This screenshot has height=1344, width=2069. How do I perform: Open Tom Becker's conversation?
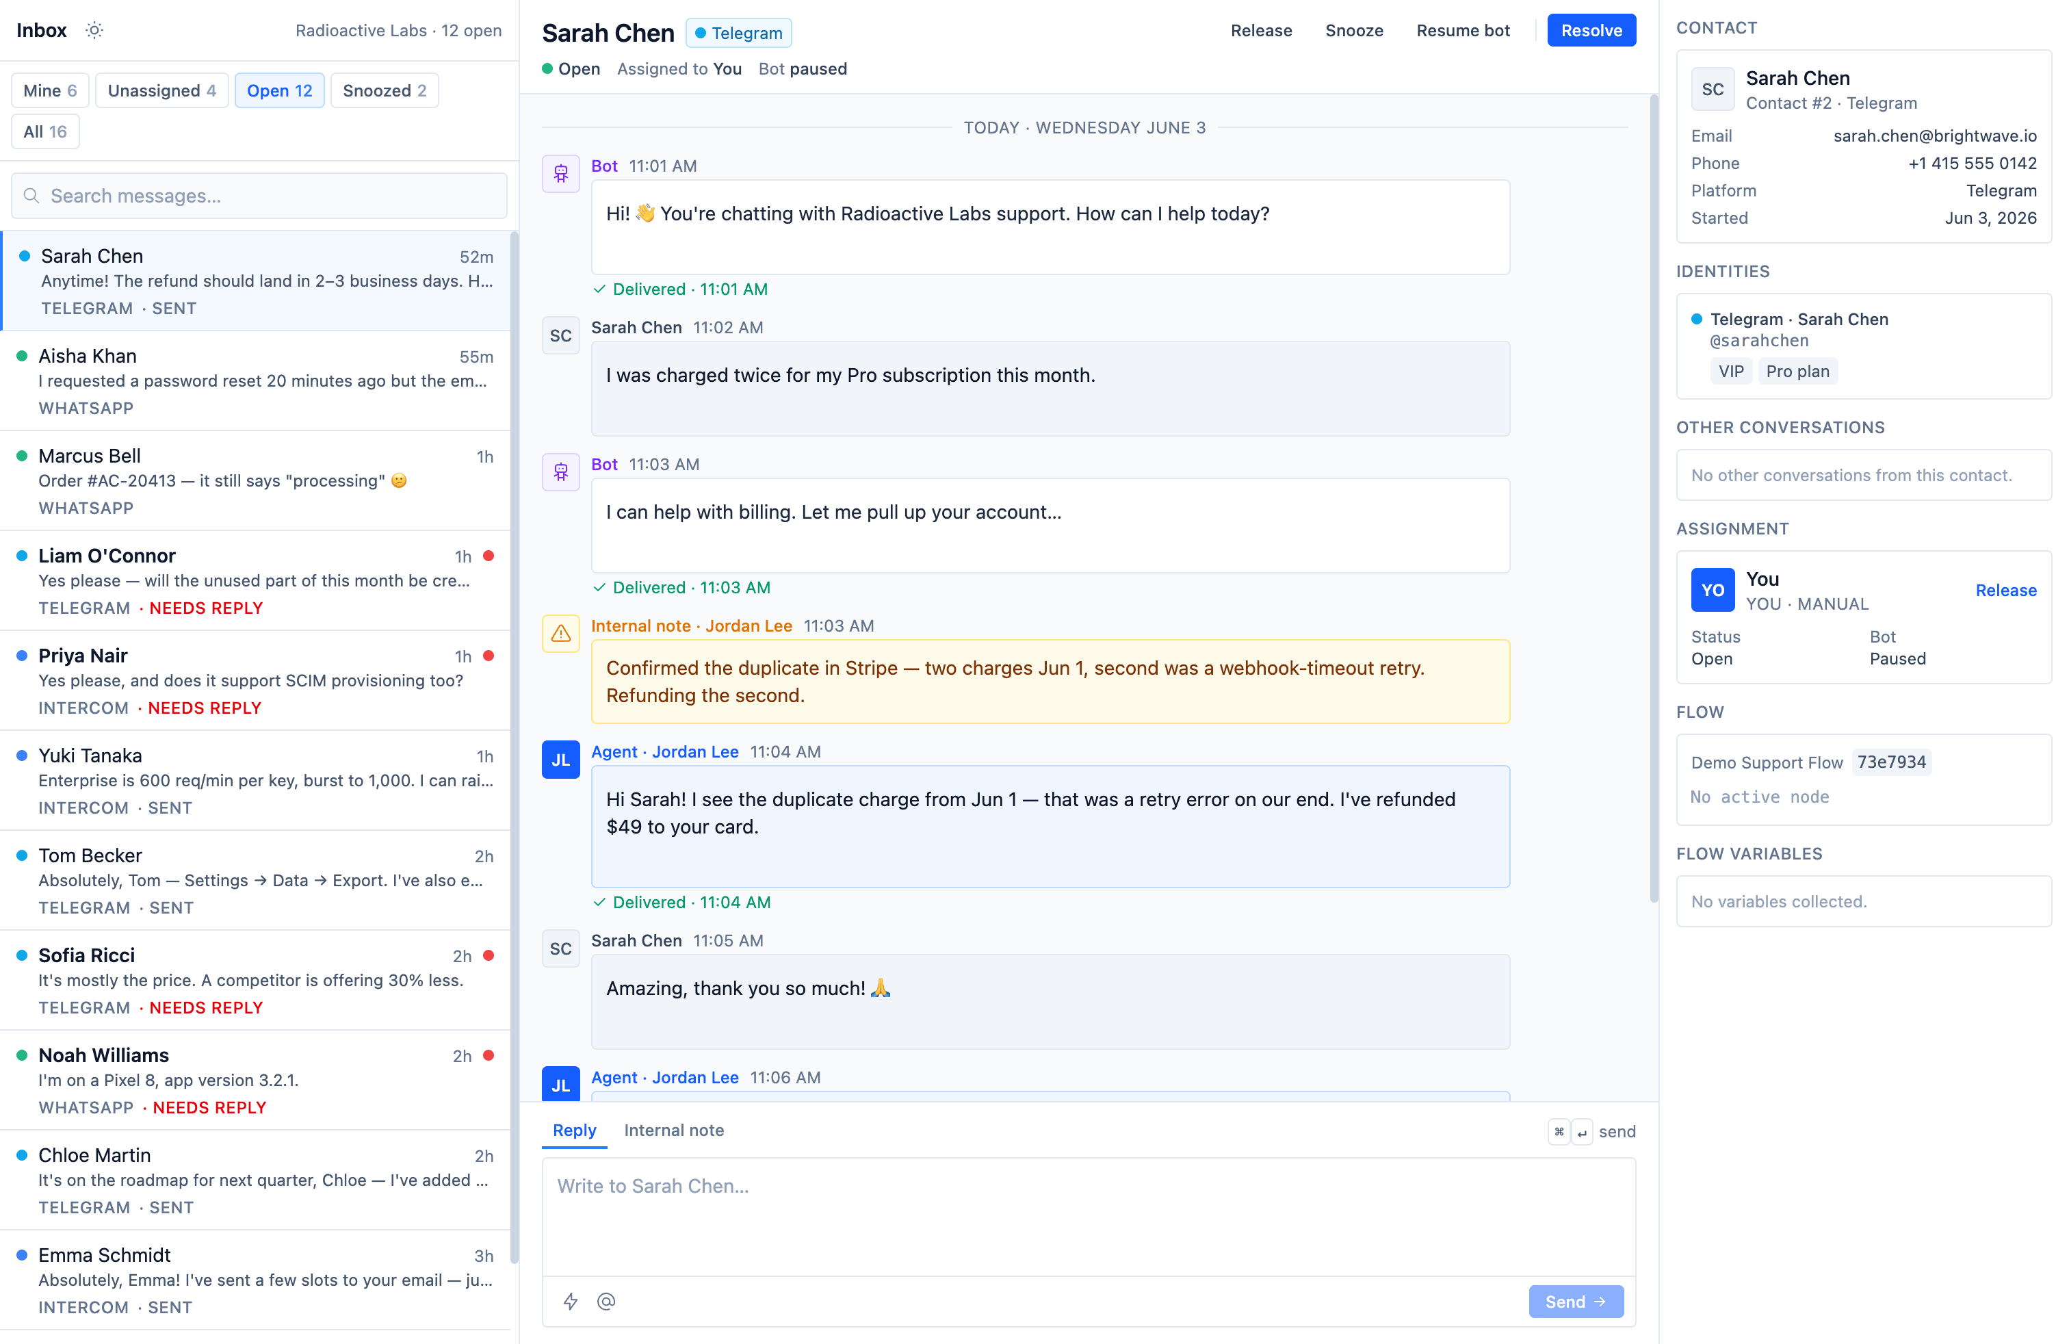point(256,881)
